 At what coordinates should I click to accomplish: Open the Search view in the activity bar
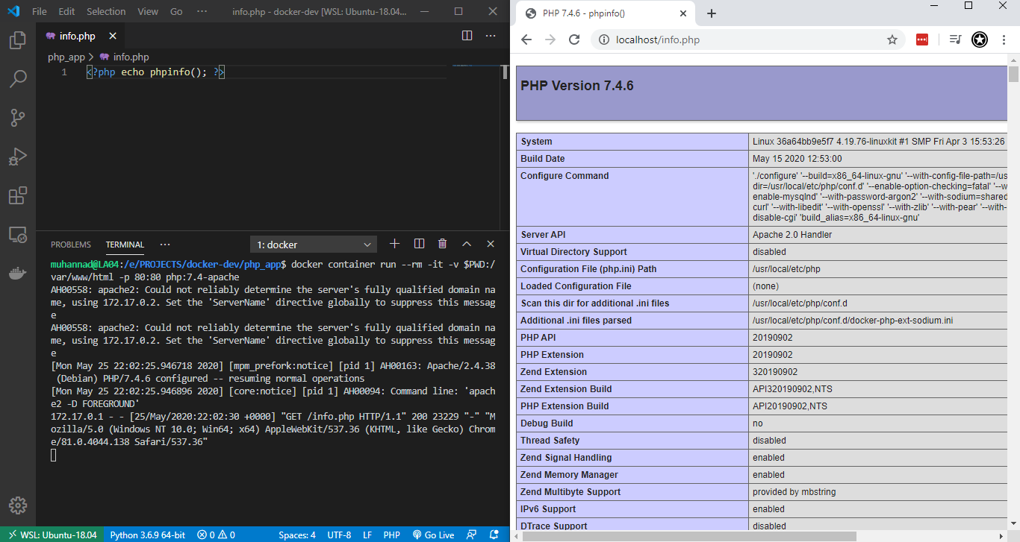18,78
